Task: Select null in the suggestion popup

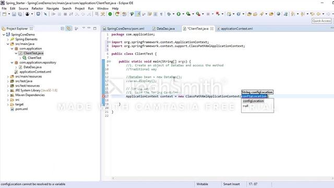Action: [x=246, y=105]
